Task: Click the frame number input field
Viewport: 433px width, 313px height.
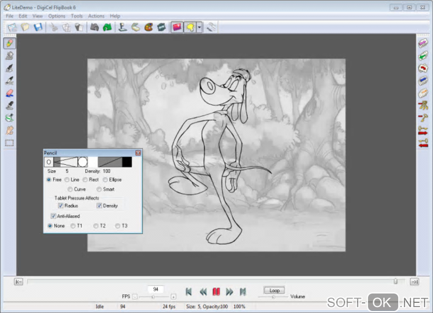Action: tap(156, 289)
